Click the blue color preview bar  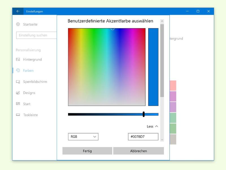(153, 67)
